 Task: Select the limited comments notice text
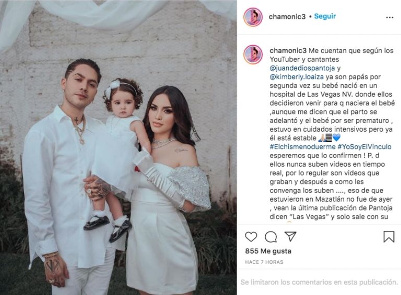click(319, 282)
